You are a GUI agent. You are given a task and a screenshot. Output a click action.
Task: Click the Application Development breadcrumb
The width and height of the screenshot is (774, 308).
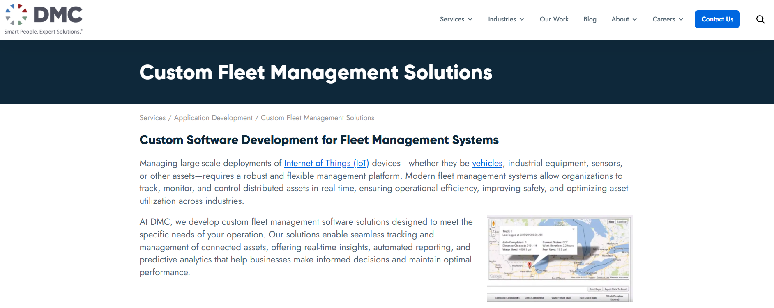tap(213, 118)
